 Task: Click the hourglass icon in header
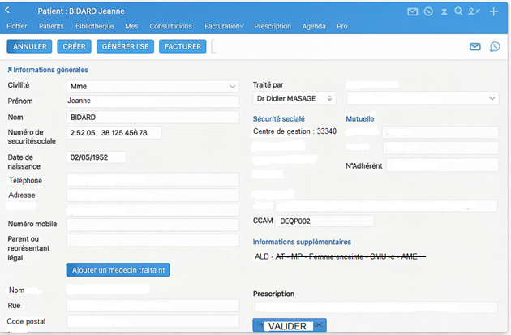(x=444, y=11)
